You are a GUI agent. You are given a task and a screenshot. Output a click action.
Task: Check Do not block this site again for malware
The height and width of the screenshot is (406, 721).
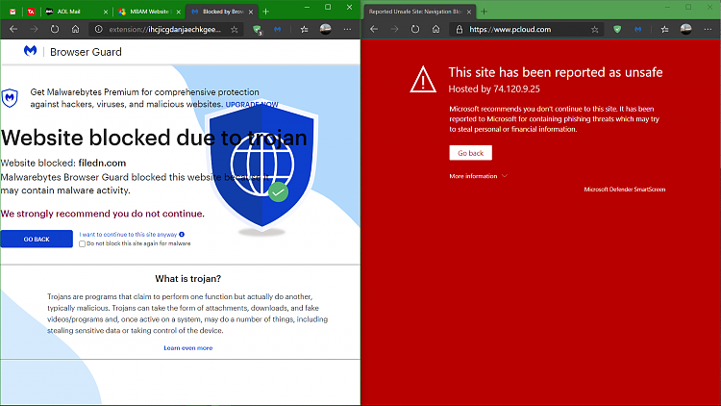83,244
